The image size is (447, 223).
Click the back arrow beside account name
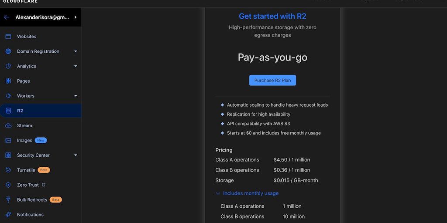click(7, 17)
